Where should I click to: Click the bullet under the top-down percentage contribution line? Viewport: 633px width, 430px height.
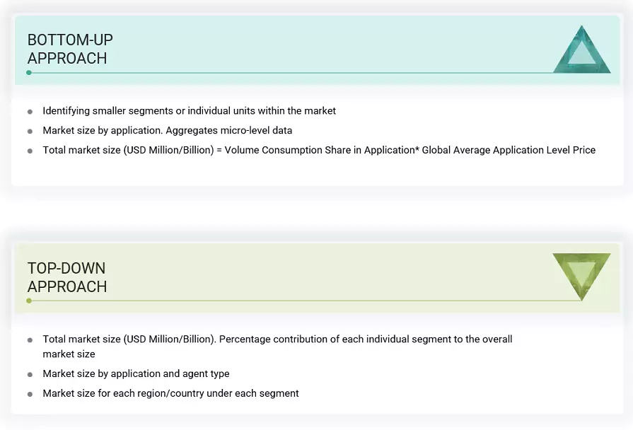(30, 339)
